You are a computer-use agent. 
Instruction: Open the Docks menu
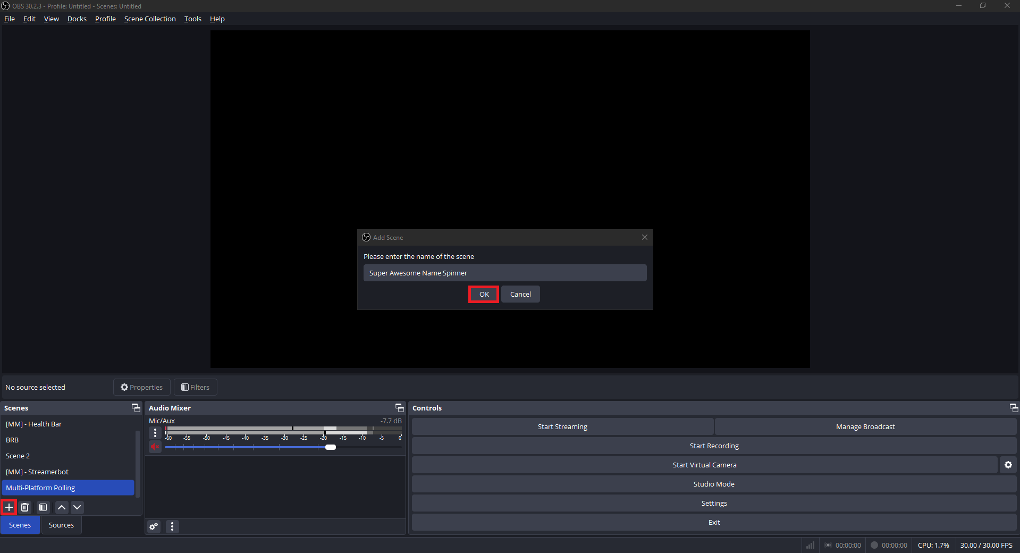coord(77,19)
